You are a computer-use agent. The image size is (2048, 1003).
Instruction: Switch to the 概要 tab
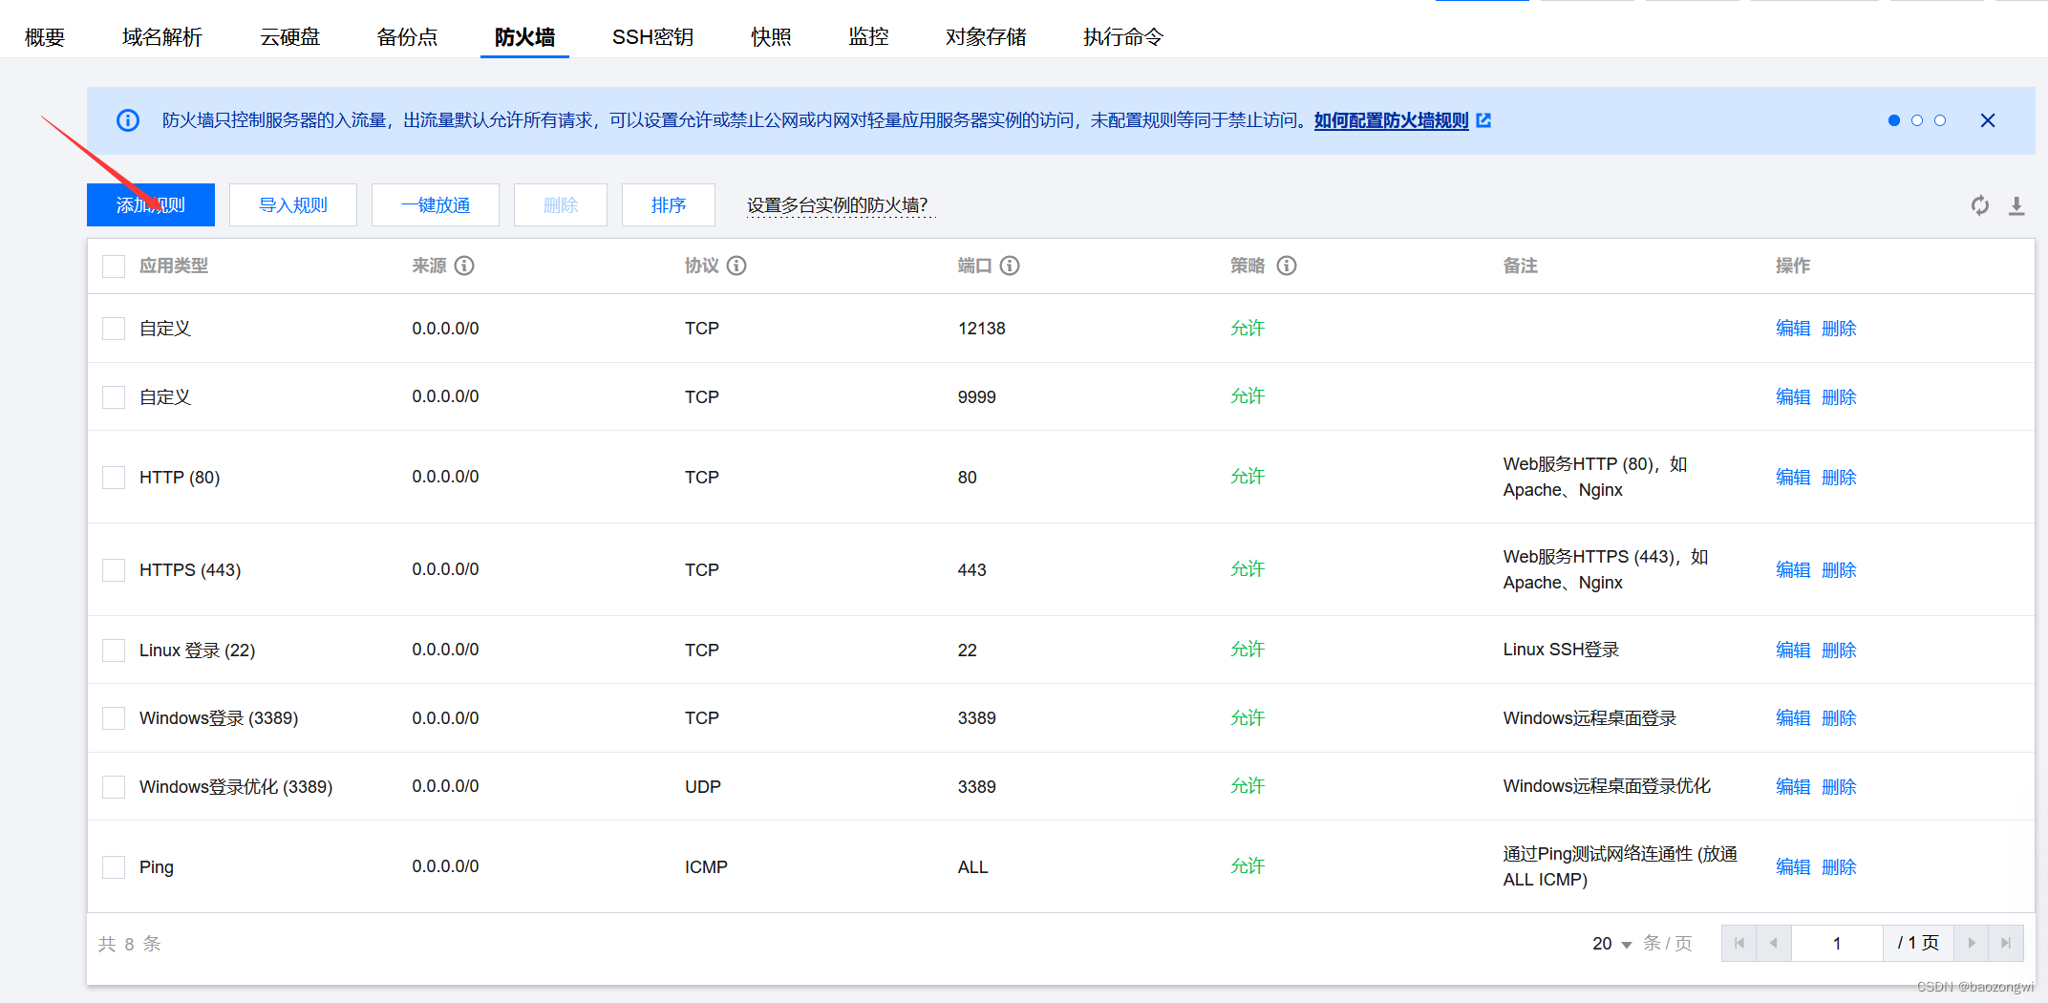(45, 37)
